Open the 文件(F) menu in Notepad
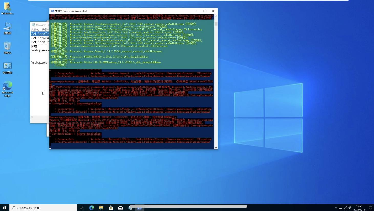The image size is (374, 211). coord(35,30)
